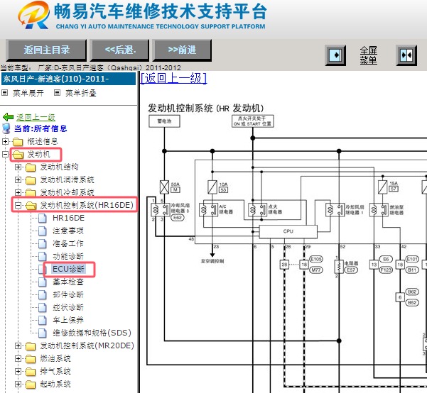This screenshot has height=393, width=427.
Task: Select 发动机润滑系统 tree label
Action: click(67, 179)
